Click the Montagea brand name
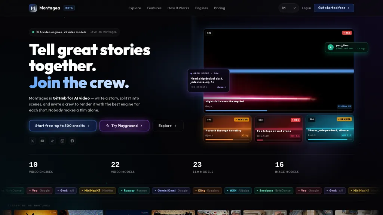 point(50,8)
